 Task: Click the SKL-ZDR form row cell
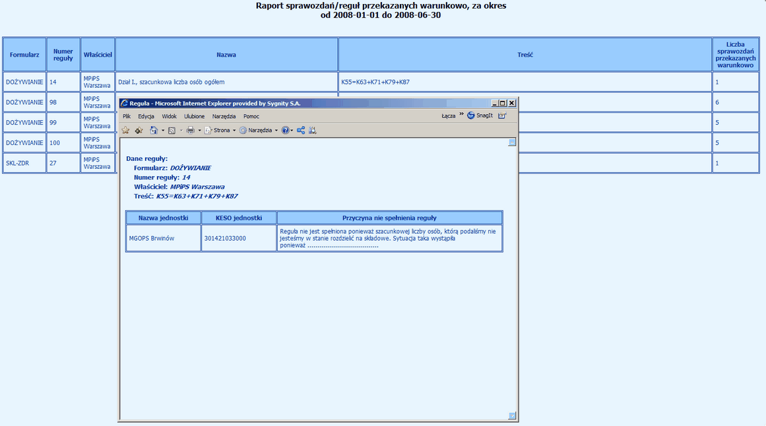[x=24, y=163]
